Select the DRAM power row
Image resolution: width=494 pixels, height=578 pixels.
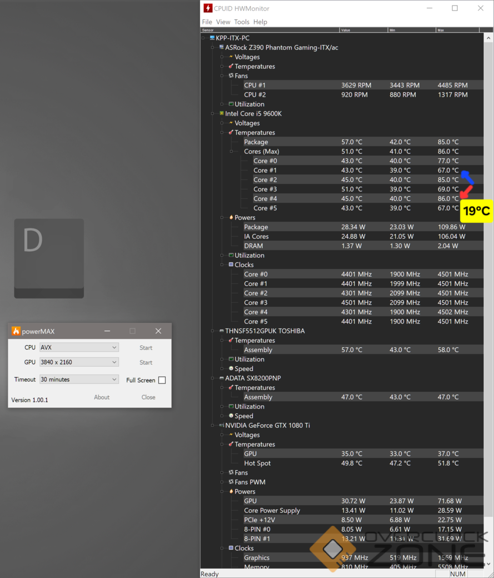point(363,246)
